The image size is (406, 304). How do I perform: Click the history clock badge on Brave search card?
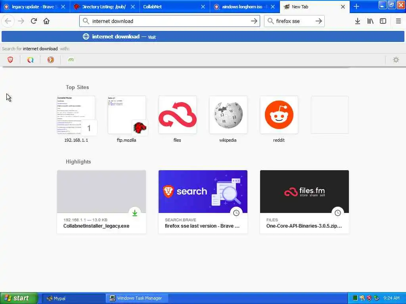point(236,213)
